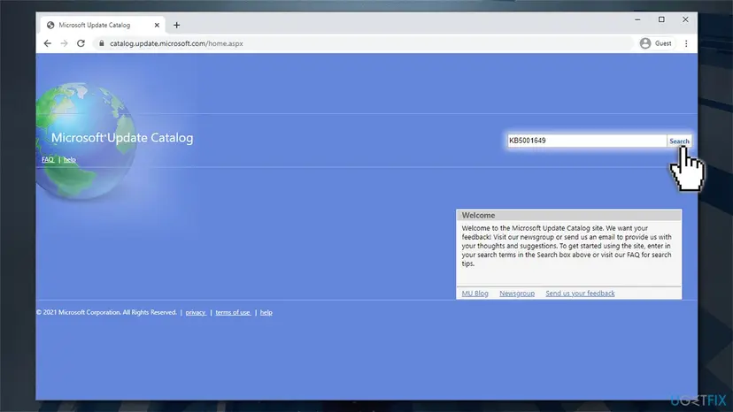The height and width of the screenshot is (412, 733).
Task: Minimize the browser window
Action: [637, 19]
